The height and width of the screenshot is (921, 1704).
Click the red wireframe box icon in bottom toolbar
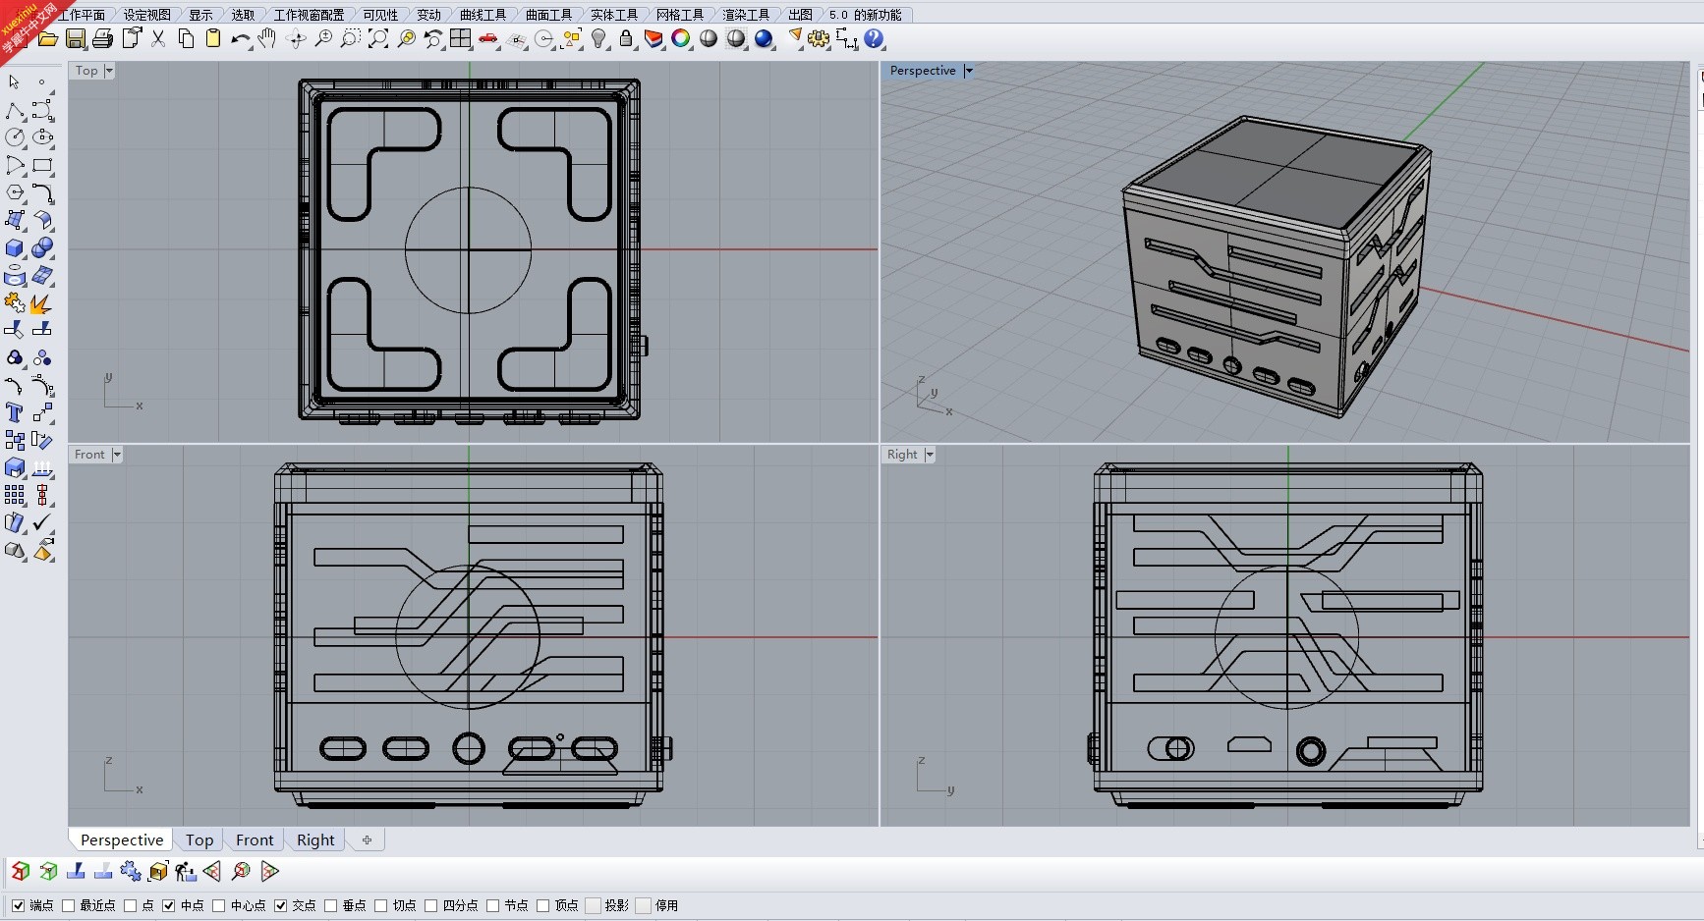point(21,871)
